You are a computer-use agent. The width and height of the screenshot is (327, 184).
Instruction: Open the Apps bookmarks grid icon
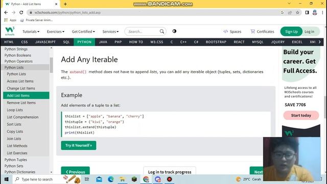pos(6,20)
